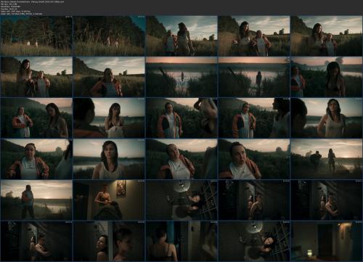
Task: Select thumbnail of shirtless man beside wall poster
Action: pyautogui.click(x=109, y=200)
